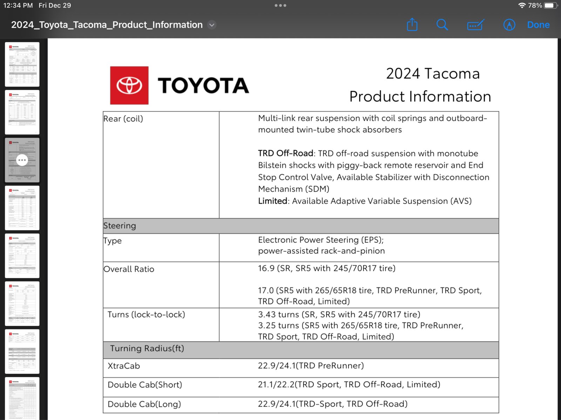Select the '2024 Tacoma' heading text

point(433,73)
